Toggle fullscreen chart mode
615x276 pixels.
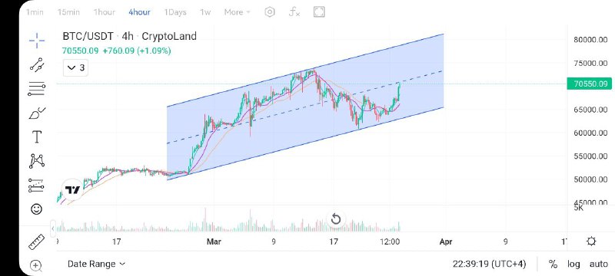point(319,11)
